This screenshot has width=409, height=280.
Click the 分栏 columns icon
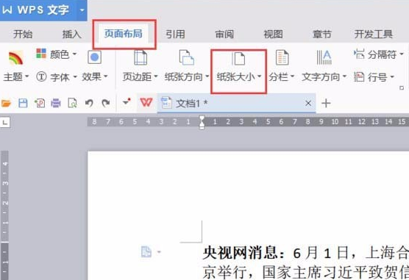click(282, 57)
